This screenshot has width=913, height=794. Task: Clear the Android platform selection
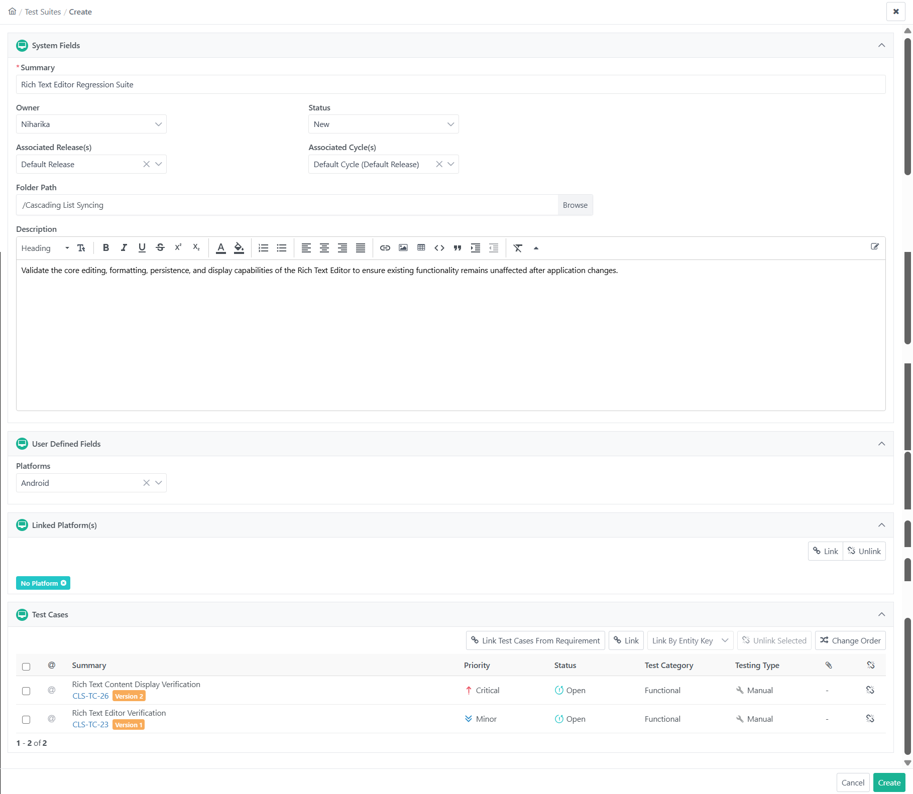[146, 483]
